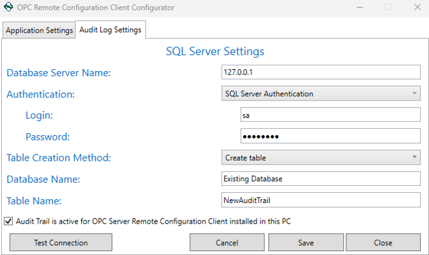Click the Close button at bottom

coord(383,242)
